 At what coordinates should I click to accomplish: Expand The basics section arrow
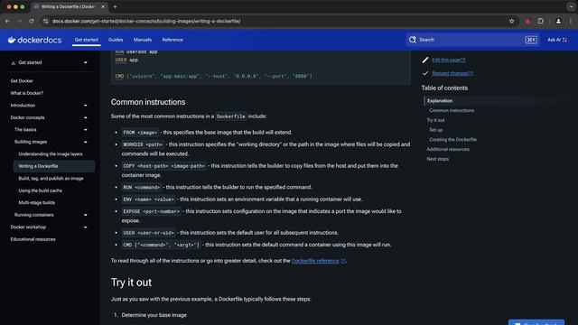coord(86,130)
